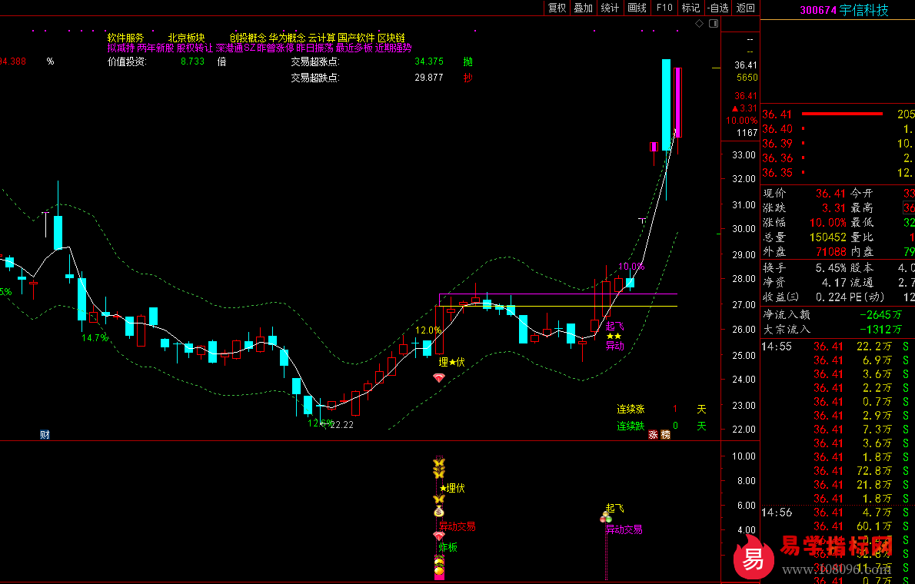Image resolution: width=915 pixels, height=584 pixels.
Task: Click the two yellow stars signal marker
Action: [x=614, y=337]
